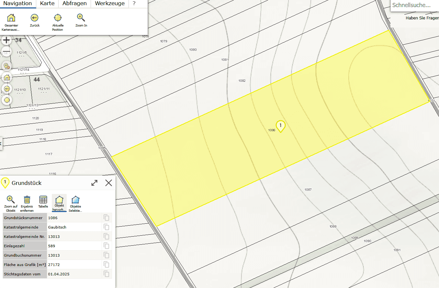The height and width of the screenshot is (288, 439).
Task: Maximize the Grundstück panel via arrows
Action: pyautogui.click(x=95, y=183)
